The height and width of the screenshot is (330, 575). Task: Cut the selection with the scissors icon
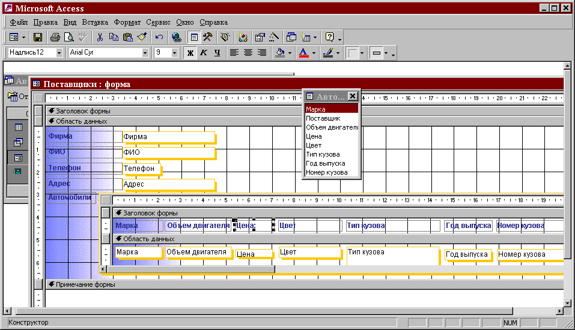[100, 37]
